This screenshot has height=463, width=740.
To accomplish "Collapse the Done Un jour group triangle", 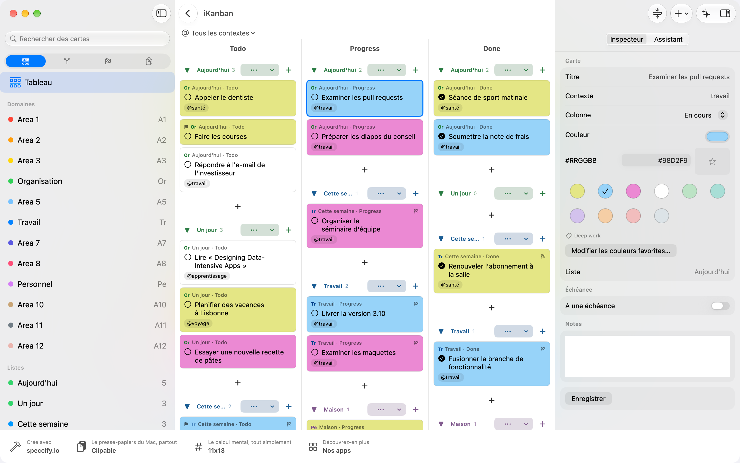I will [441, 193].
